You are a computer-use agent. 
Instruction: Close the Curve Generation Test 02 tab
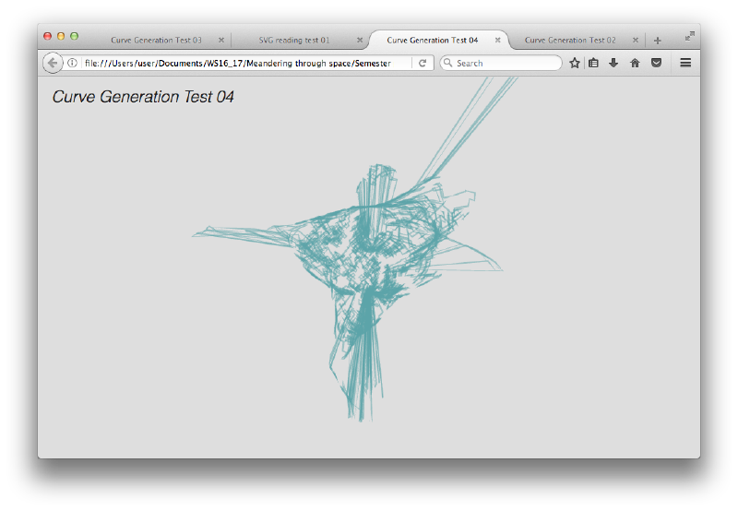pos(636,40)
